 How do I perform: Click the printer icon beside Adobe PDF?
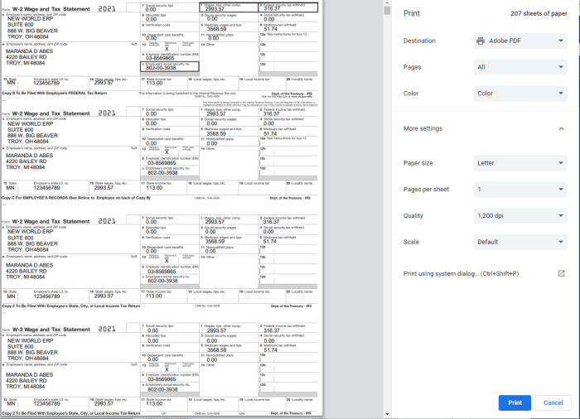[481, 41]
